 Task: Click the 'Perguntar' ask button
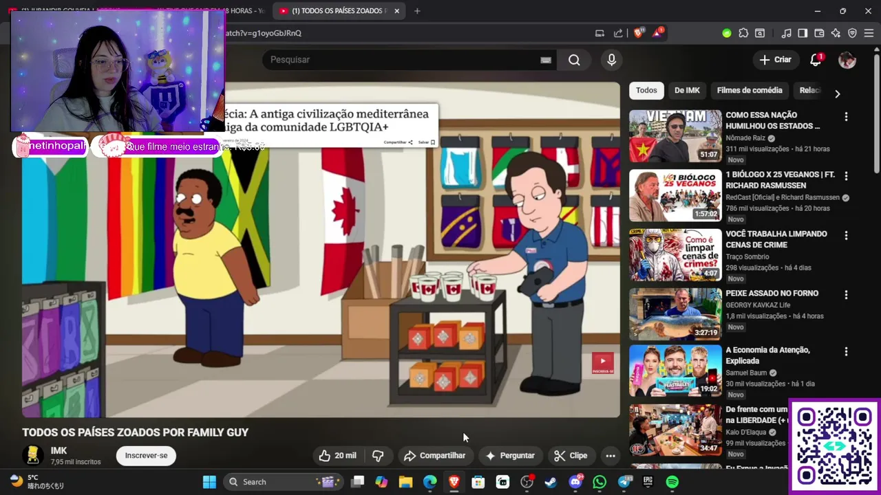(510, 455)
